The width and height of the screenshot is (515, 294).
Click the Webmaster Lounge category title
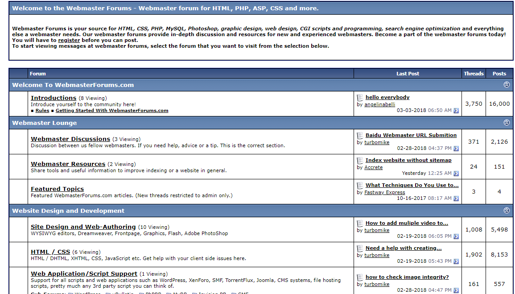click(x=45, y=123)
